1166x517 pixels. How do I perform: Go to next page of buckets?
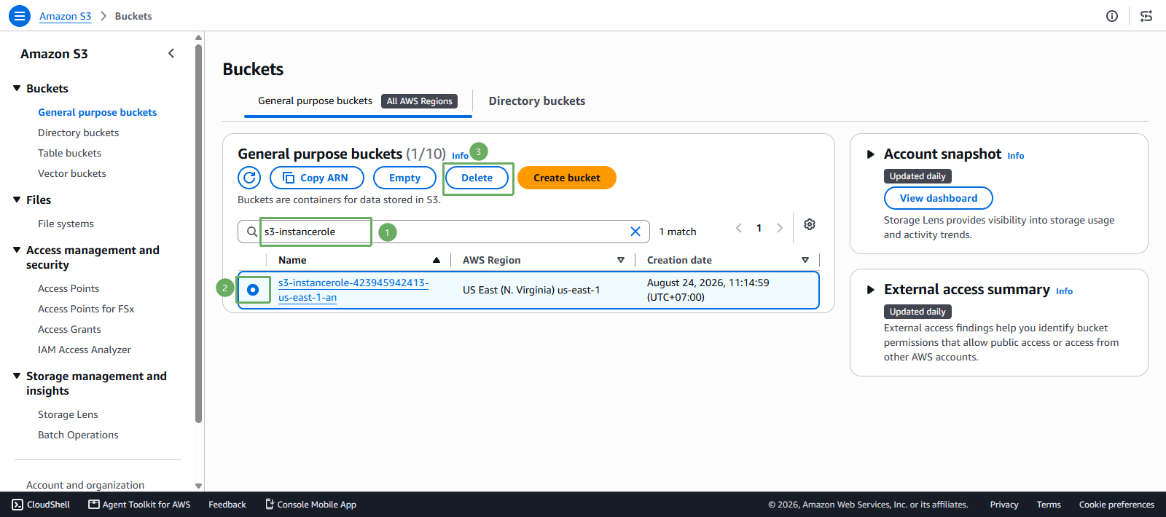click(780, 228)
